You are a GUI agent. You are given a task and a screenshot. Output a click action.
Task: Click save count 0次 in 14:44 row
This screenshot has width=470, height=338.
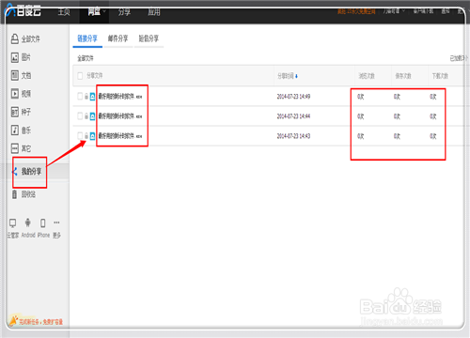click(397, 116)
